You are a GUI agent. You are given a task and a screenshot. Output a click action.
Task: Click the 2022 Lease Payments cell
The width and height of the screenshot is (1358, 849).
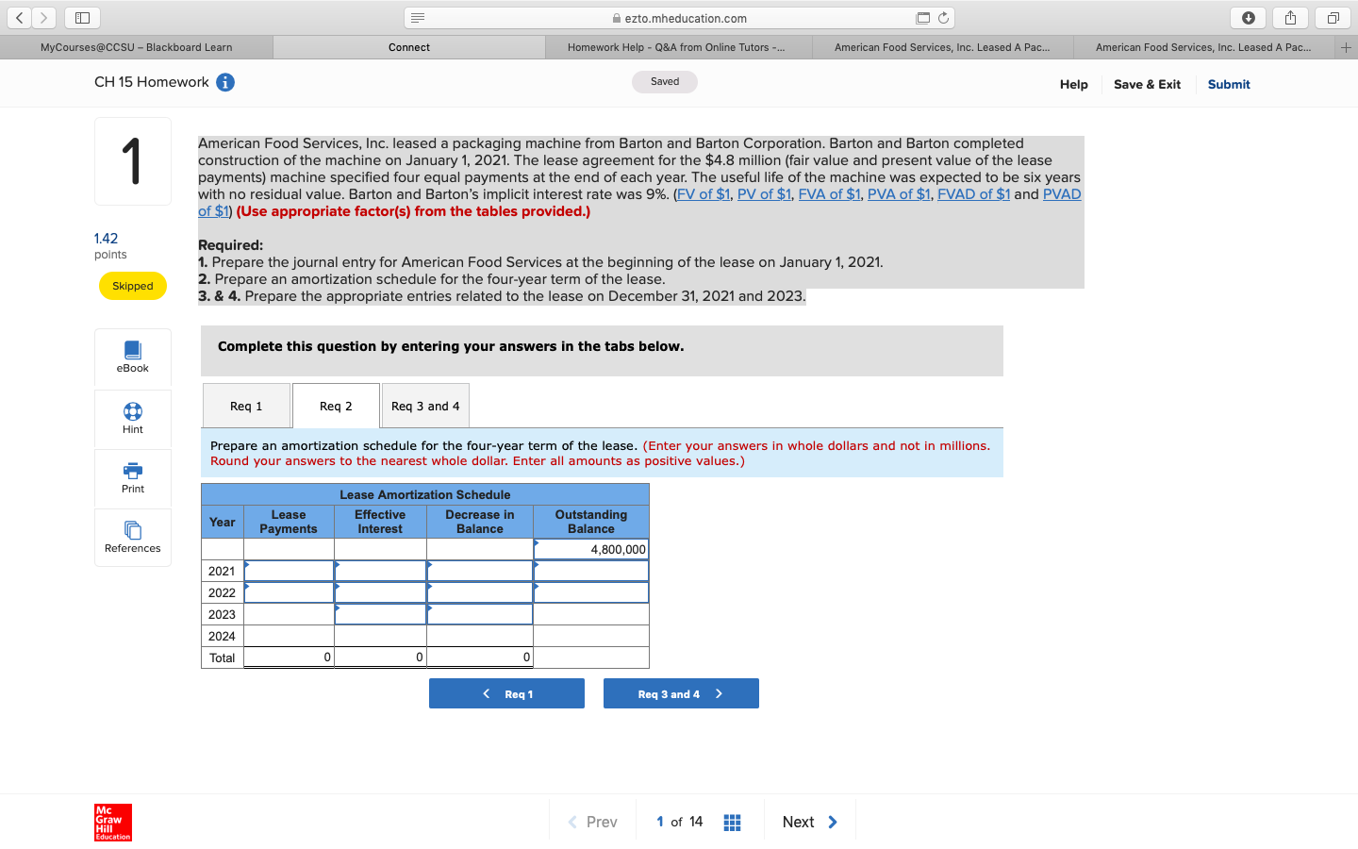click(289, 592)
